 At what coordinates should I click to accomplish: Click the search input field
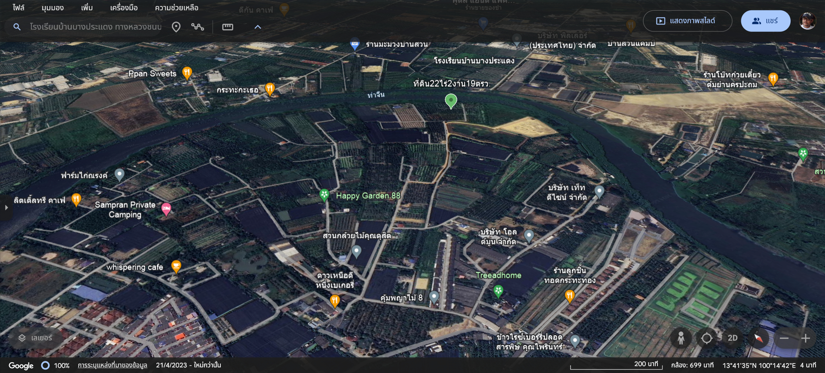(95, 27)
